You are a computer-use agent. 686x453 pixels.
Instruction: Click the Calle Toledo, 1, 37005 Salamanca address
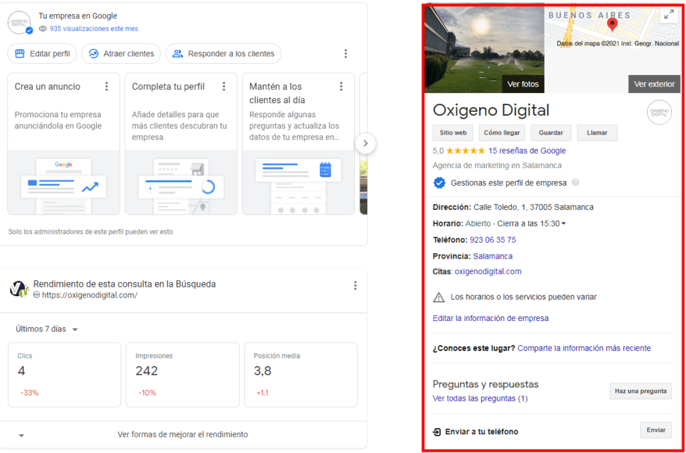pyautogui.click(x=532, y=207)
